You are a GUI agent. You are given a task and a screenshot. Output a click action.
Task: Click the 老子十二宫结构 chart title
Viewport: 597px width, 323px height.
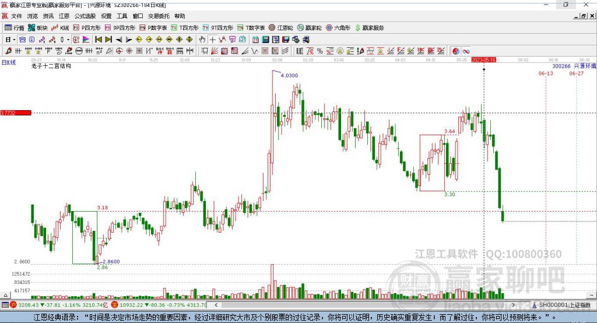coord(51,66)
